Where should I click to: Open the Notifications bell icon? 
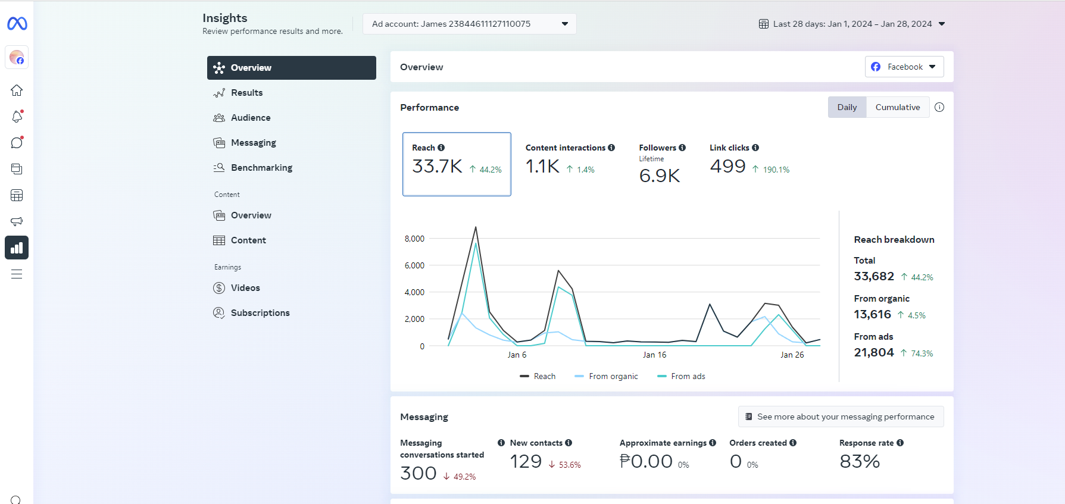(17, 117)
